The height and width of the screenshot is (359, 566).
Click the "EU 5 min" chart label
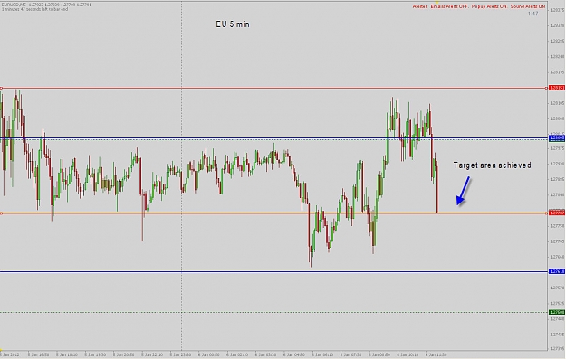click(233, 24)
